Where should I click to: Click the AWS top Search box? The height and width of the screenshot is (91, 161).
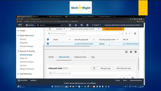(52, 25)
